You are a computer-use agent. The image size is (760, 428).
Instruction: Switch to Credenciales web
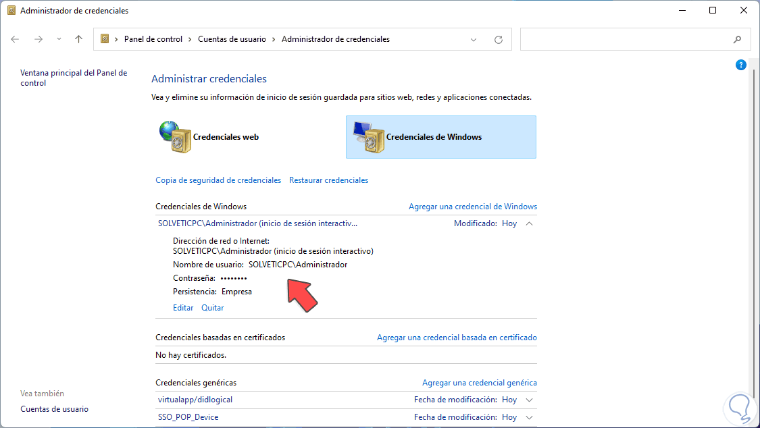point(226,137)
